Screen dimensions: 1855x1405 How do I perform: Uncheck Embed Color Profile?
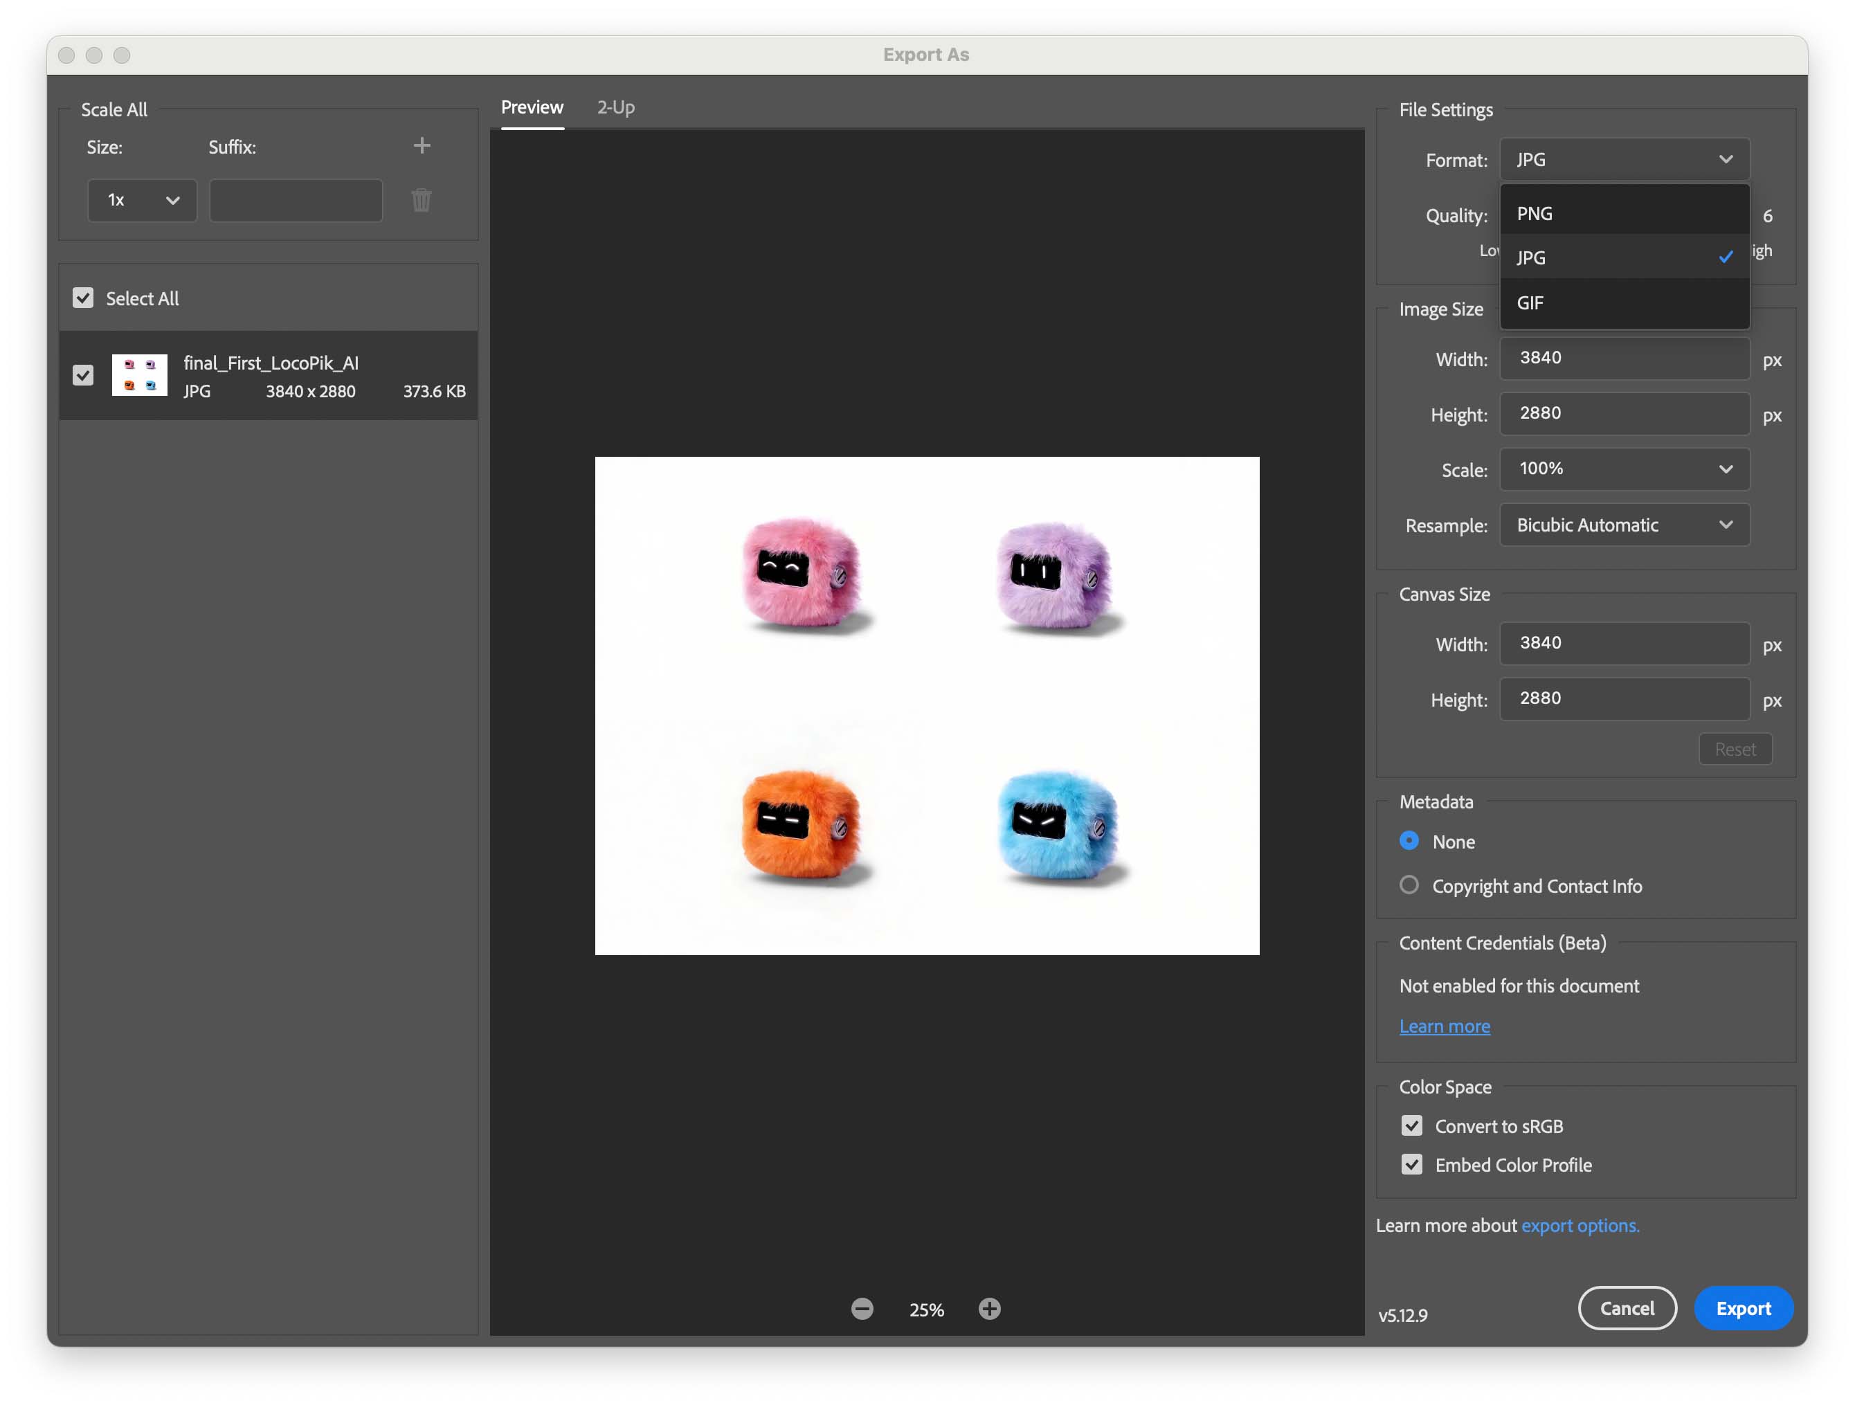point(1411,1164)
